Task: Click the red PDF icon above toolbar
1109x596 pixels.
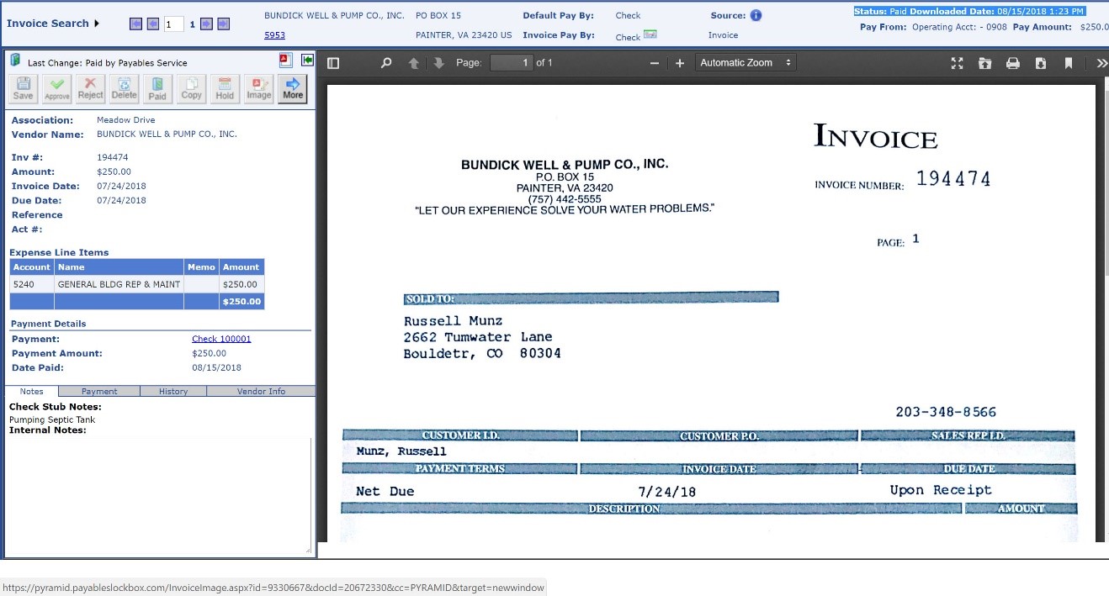Action: click(x=284, y=60)
